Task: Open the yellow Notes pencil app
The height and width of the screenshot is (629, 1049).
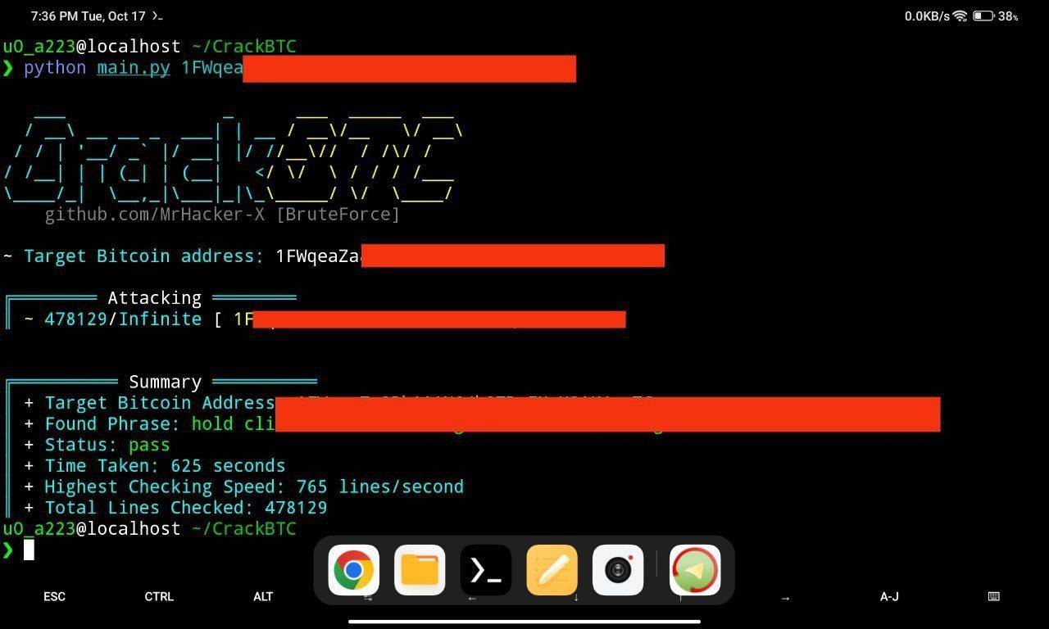Action: point(552,570)
